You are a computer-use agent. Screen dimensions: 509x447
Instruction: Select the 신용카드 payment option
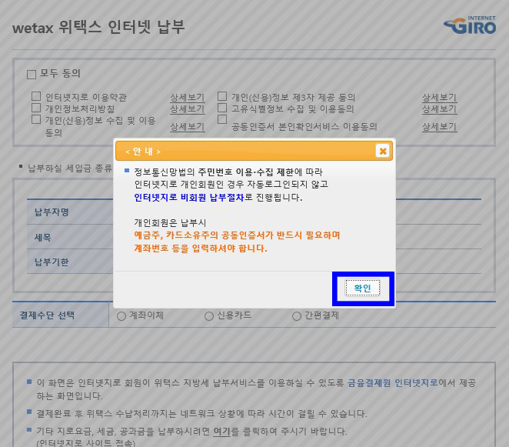(x=209, y=316)
